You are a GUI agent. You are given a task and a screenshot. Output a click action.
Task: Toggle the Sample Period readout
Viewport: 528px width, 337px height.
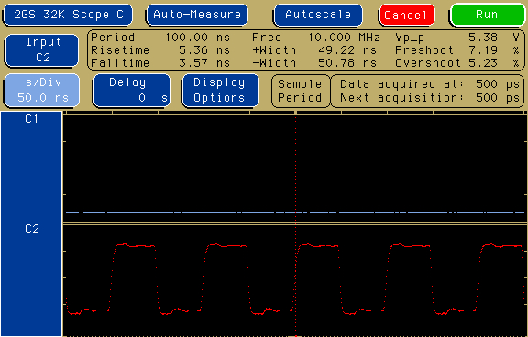(300, 91)
